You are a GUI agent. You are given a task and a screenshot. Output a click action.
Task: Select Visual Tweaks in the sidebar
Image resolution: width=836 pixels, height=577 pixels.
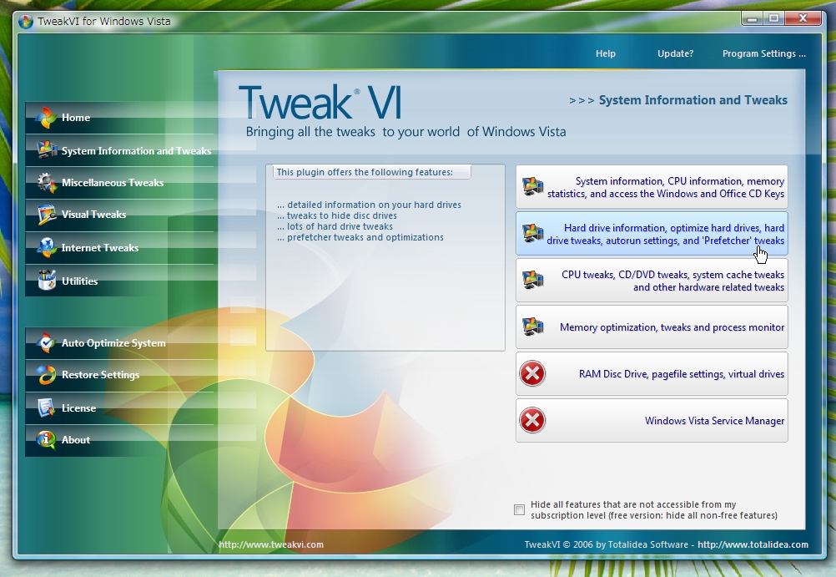coord(119,215)
